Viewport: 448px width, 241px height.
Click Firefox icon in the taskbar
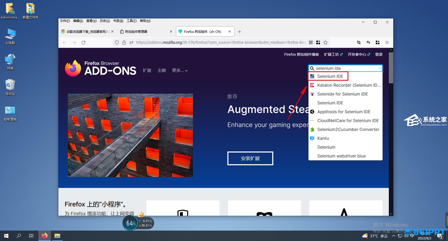click(45, 236)
